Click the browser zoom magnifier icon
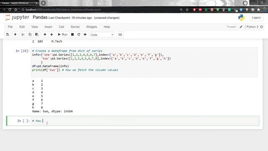Screen dimensions: 268x151 [x=181, y=10]
